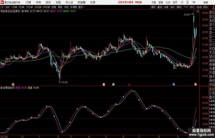Open the 股票指标网 indicator panel menu

8,88
